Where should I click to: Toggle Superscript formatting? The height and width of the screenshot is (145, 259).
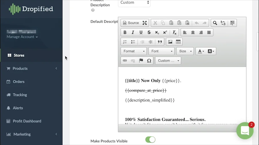click(x=165, y=32)
